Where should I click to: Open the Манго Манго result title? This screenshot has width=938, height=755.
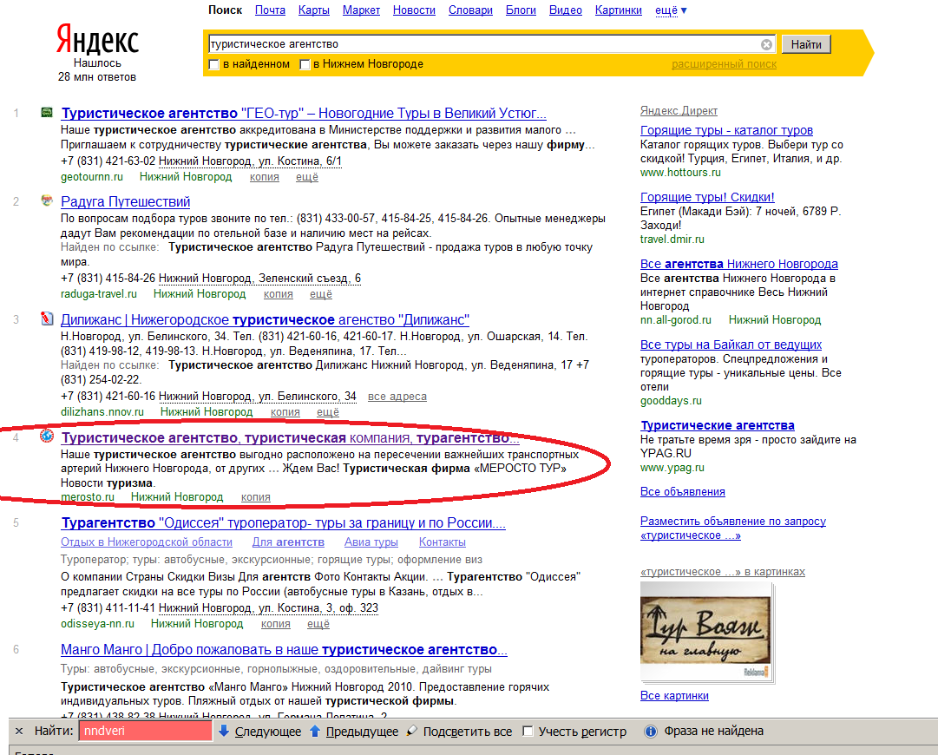(x=284, y=650)
